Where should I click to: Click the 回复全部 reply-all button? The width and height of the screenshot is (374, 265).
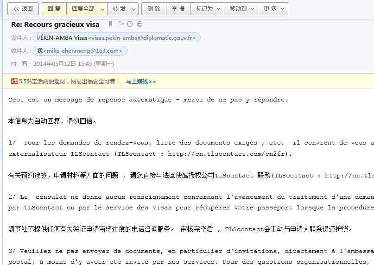pos(82,9)
